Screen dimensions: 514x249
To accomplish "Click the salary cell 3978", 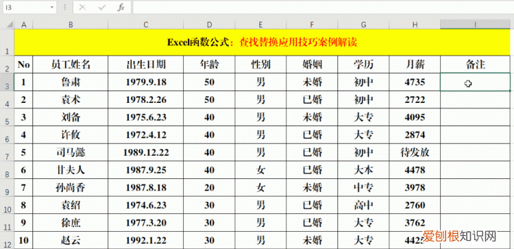I will coord(415,187).
